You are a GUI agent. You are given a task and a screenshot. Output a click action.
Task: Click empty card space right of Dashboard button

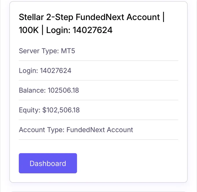tap(127, 163)
